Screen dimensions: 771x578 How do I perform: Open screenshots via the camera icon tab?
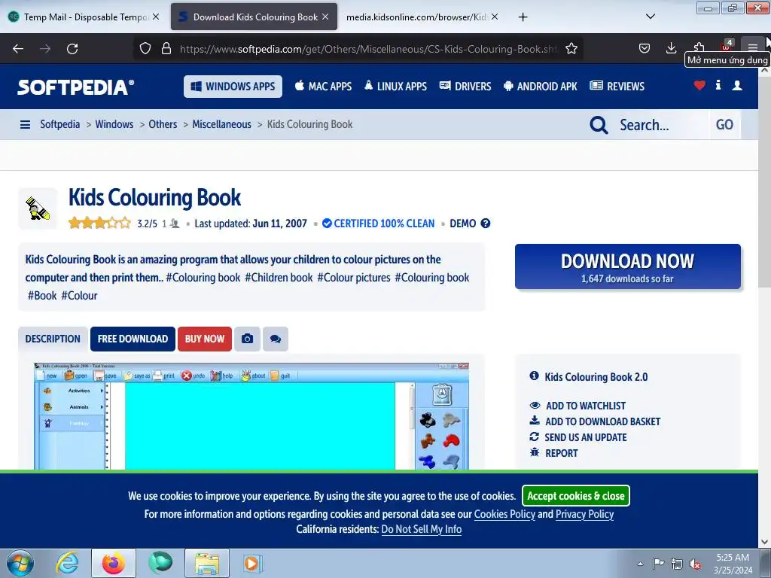[247, 339]
